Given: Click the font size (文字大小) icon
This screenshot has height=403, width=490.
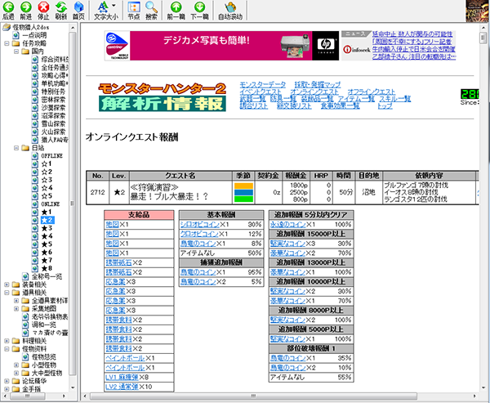Looking at the screenshot, I should click(103, 7).
